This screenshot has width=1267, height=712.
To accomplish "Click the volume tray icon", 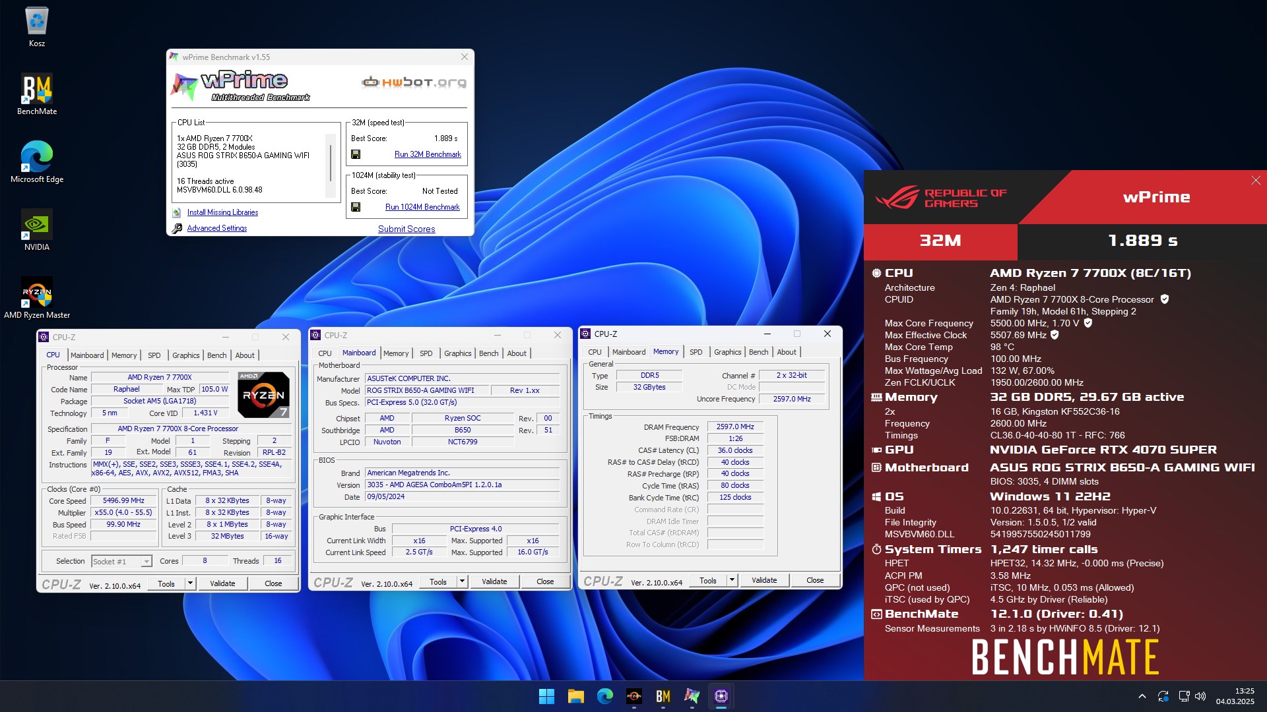I will [x=1200, y=696].
